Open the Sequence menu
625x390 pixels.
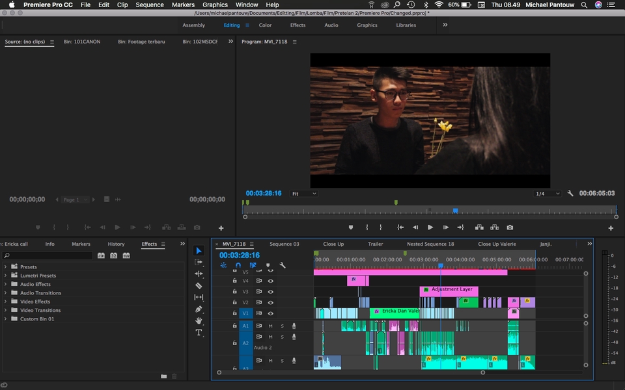(150, 5)
